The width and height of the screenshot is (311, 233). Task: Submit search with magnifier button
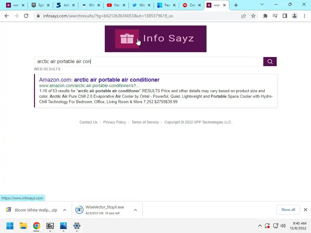click(270, 61)
